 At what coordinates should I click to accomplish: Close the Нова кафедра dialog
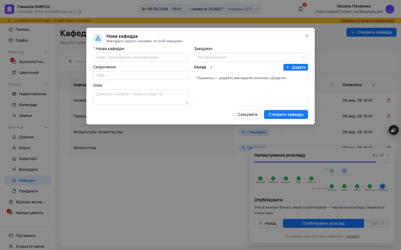pyautogui.click(x=307, y=36)
